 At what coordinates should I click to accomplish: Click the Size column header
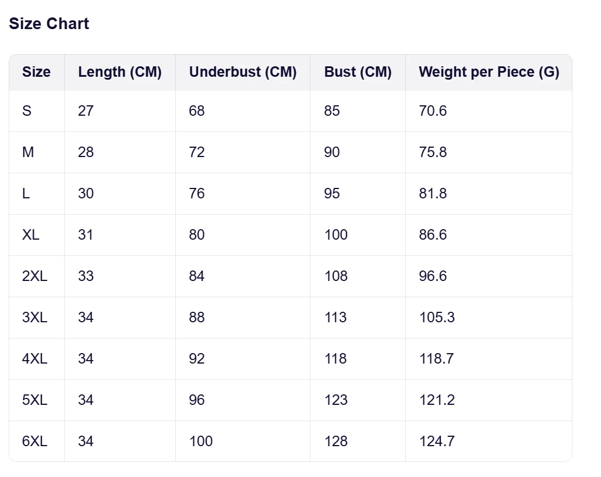pyautogui.click(x=36, y=72)
